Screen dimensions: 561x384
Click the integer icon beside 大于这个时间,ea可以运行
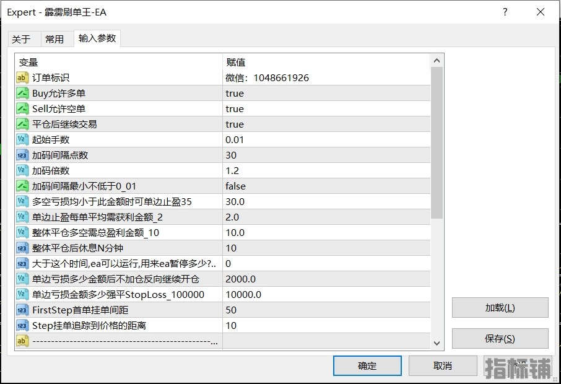click(22, 263)
